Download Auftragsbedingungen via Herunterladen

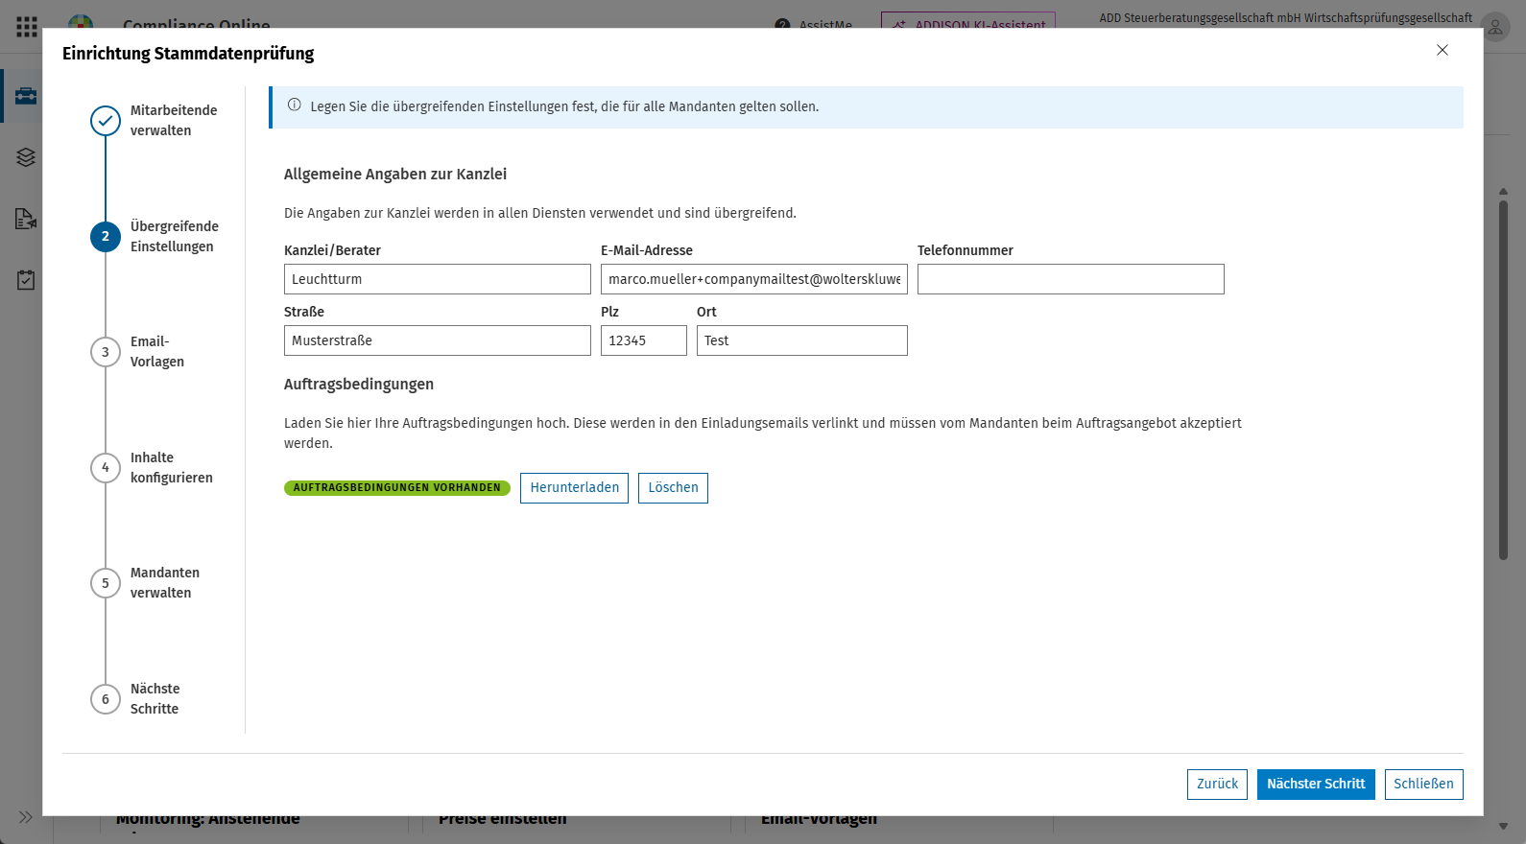(575, 488)
